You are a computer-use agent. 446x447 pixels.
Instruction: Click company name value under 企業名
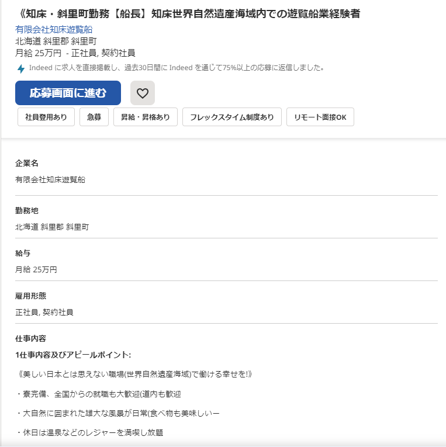[50, 179]
